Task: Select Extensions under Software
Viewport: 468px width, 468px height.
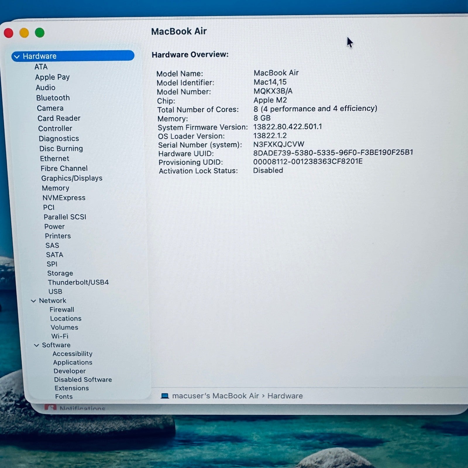Action: pyautogui.click(x=72, y=388)
